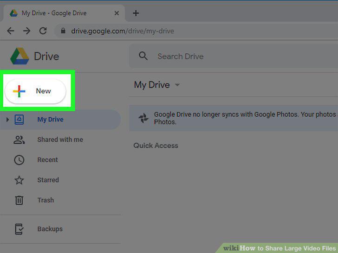Click the New button
Screen dimensions: 338x253
point(36,91)
